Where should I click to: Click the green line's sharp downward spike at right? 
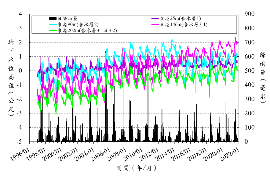(209, 97)
